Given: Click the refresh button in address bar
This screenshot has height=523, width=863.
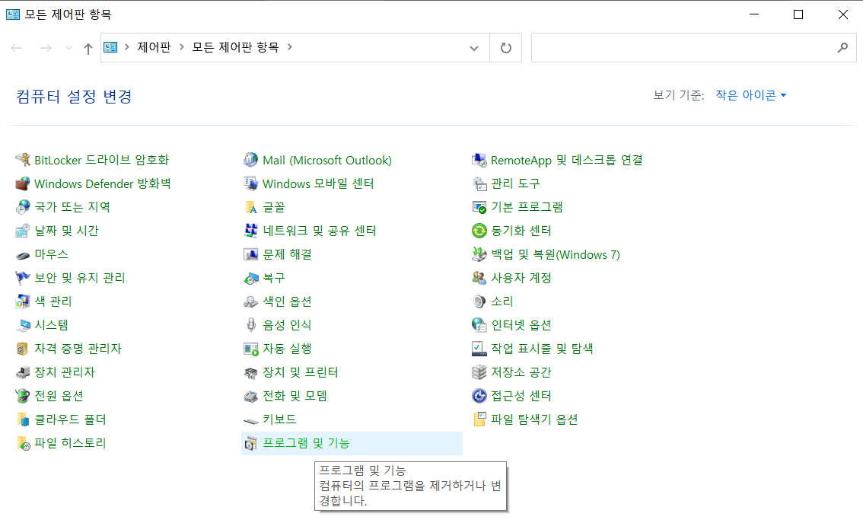Looking at the screenshot, I should [507, 47].
